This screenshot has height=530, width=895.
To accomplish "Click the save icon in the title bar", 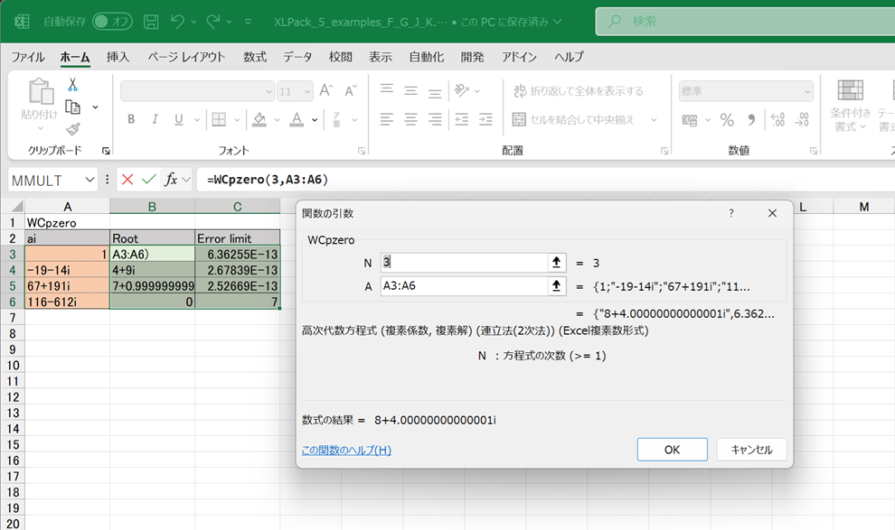I will click(152, 21).
